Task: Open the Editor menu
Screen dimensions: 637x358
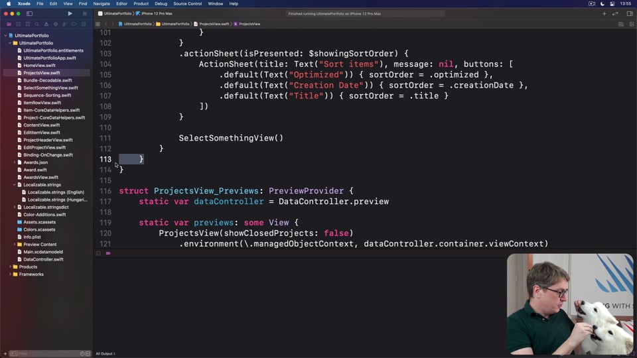Action: click(121, 4)
